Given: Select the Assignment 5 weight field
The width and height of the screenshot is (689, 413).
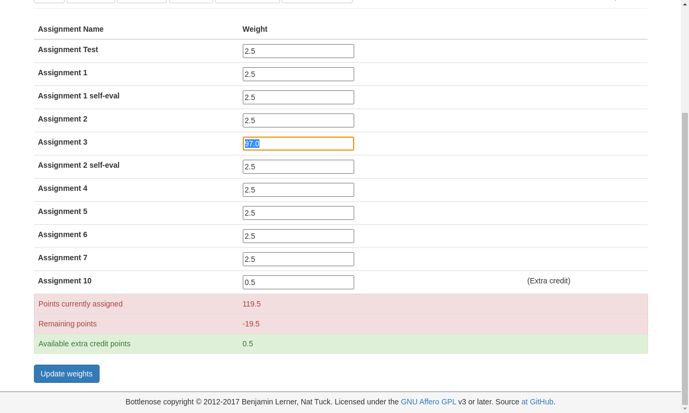Looking at the screenshot, I should point(298,213).
